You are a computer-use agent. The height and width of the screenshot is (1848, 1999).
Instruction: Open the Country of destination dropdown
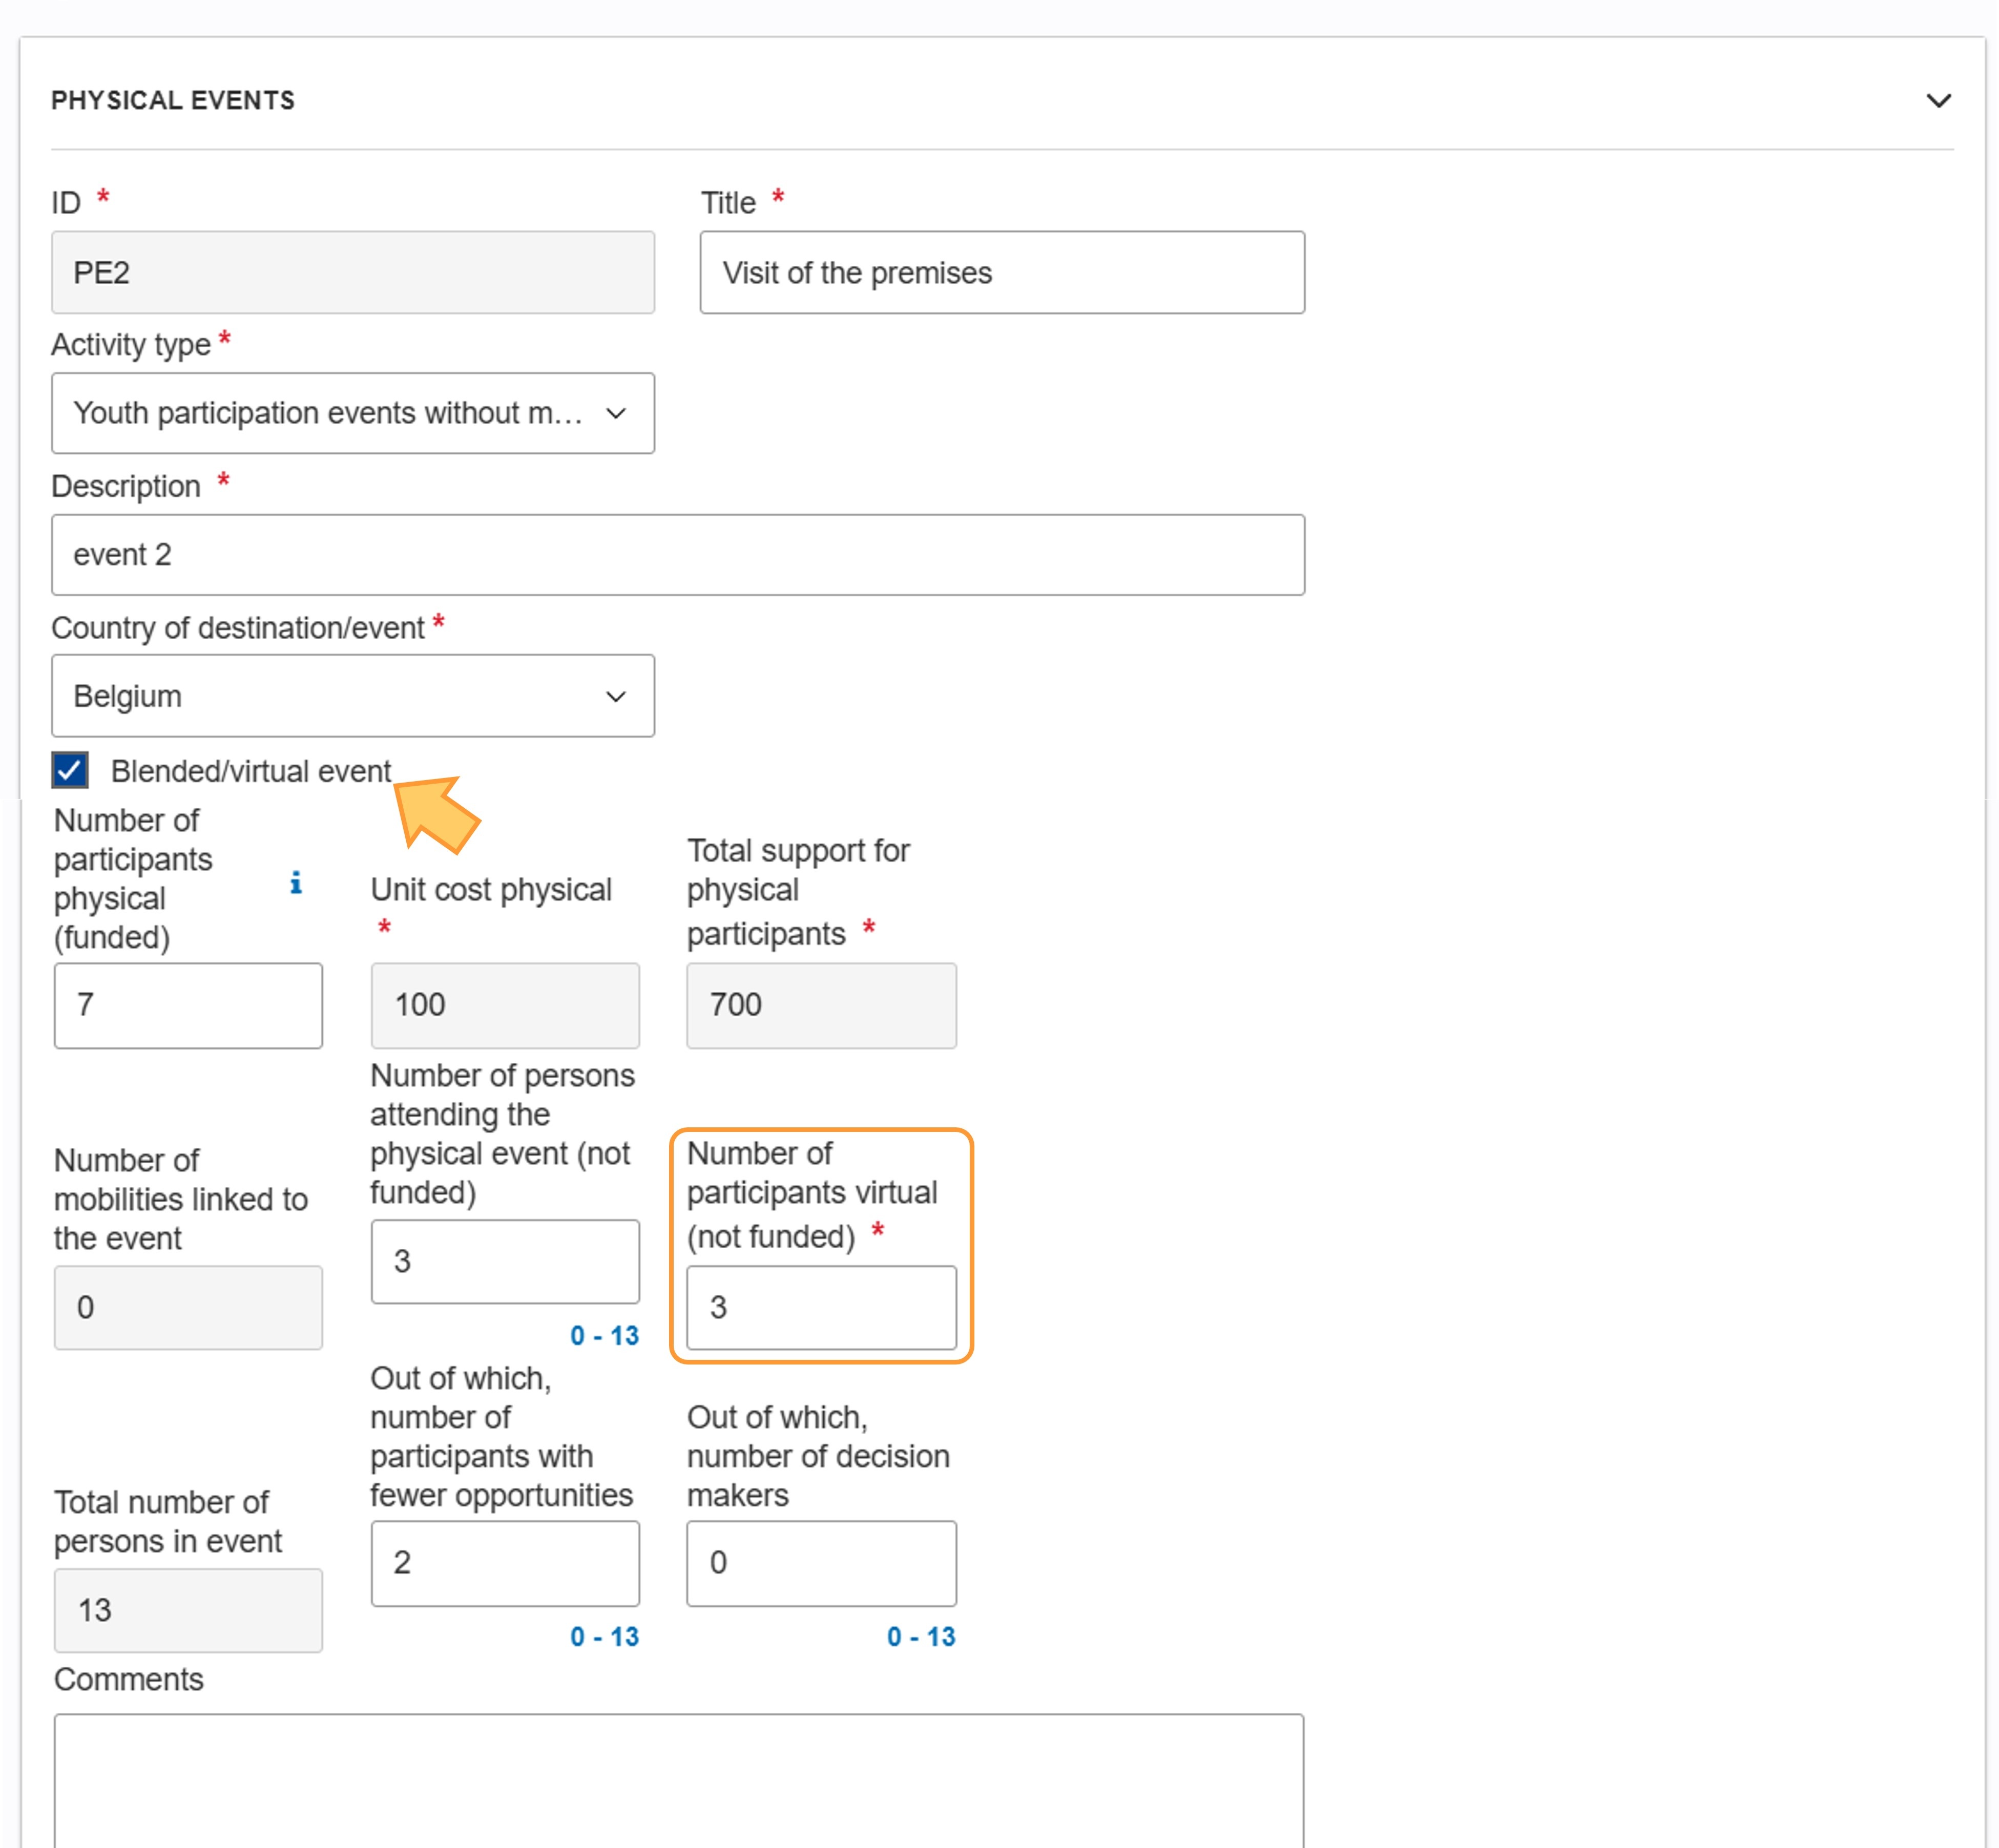pyautogui.click(x=353, y=696)
